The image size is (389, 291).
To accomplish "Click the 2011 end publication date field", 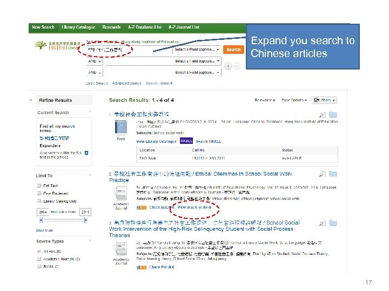I will (85, 212).
